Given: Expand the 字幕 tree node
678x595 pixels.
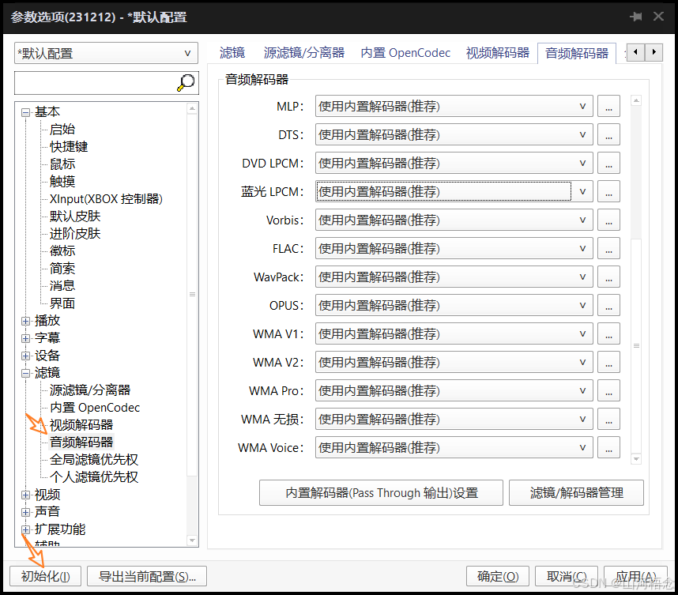Looking at the screenshot, I should pos(25,338).
